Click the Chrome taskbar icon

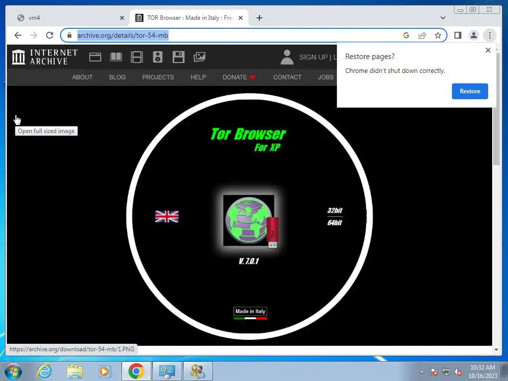[x=136, y=371]
